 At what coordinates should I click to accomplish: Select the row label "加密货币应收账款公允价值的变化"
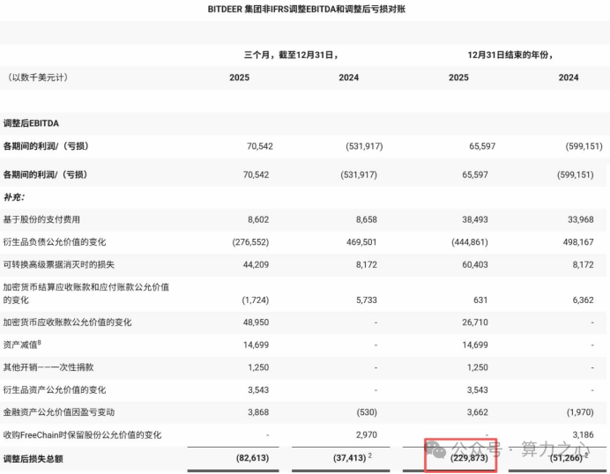coord(67,322)
